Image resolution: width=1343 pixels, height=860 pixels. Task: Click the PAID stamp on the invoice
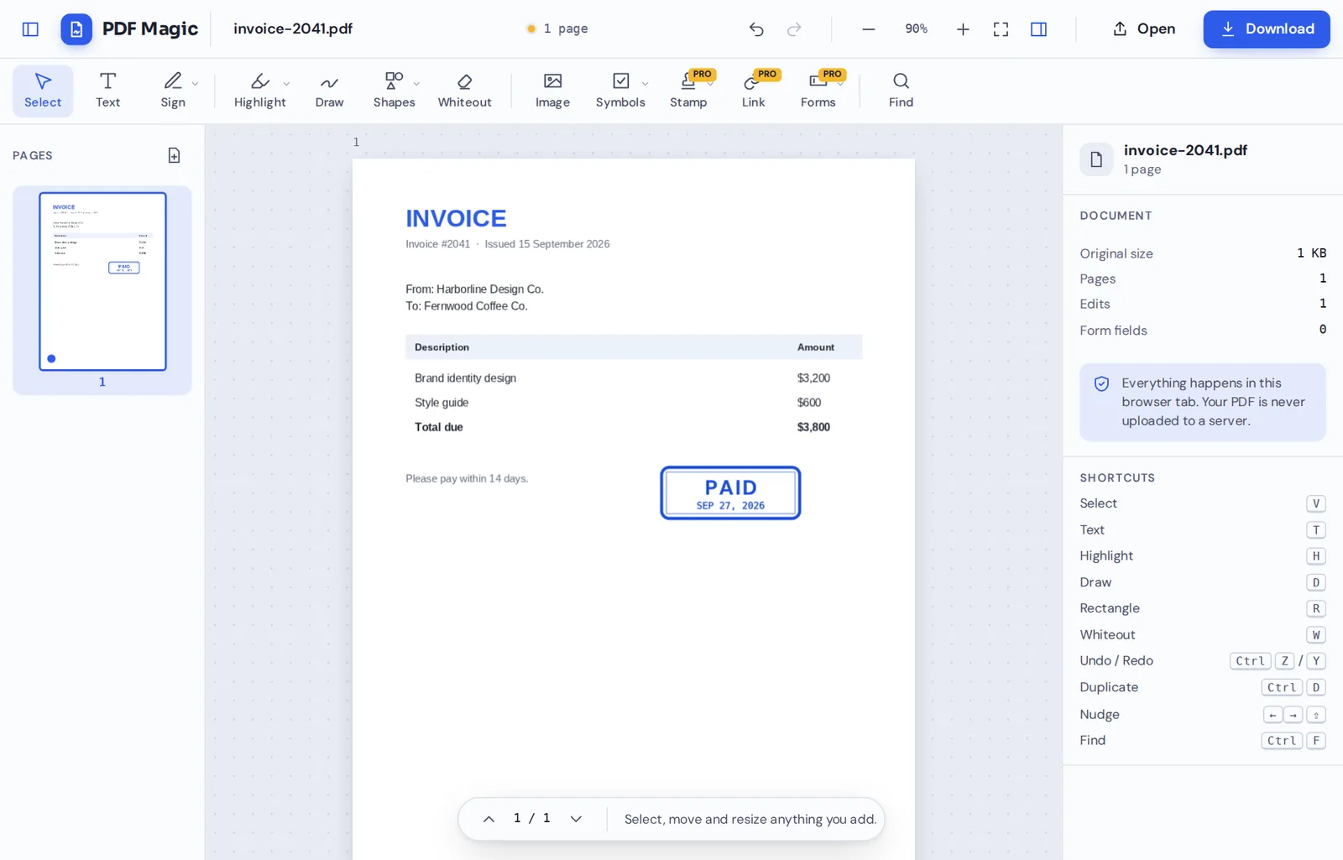730,493
